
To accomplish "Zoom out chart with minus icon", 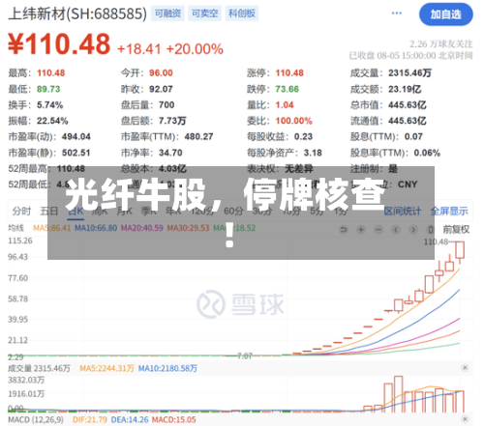I will [378, 230].
